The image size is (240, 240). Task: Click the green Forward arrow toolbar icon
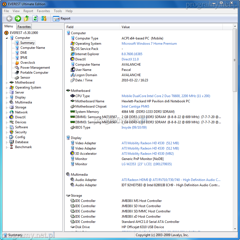(18, 18)
